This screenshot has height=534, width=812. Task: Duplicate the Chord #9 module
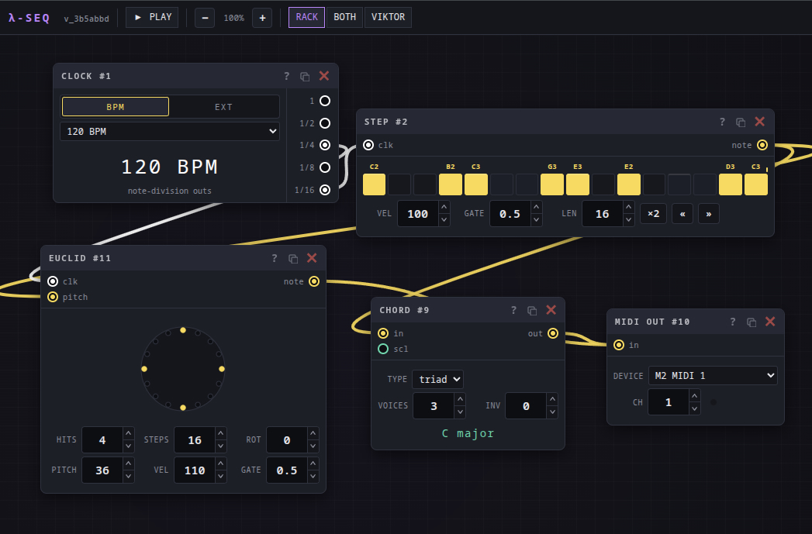click(x=532, y=311)
